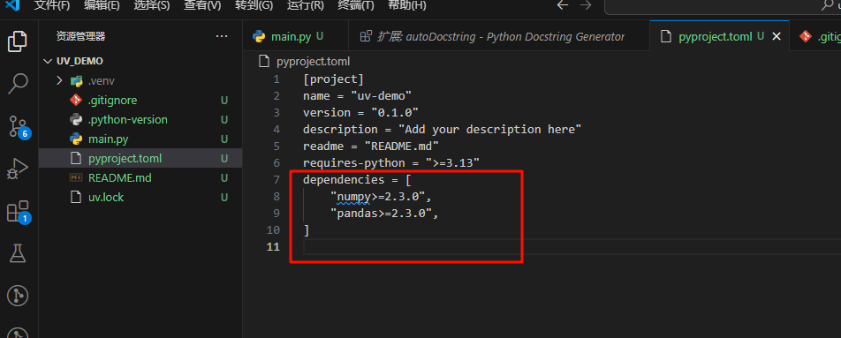Click the "numpy>=2.3.0" dependency line
The width and height of the screenshot is (841, 338).
pyautogui.click(x=381, y=197)
